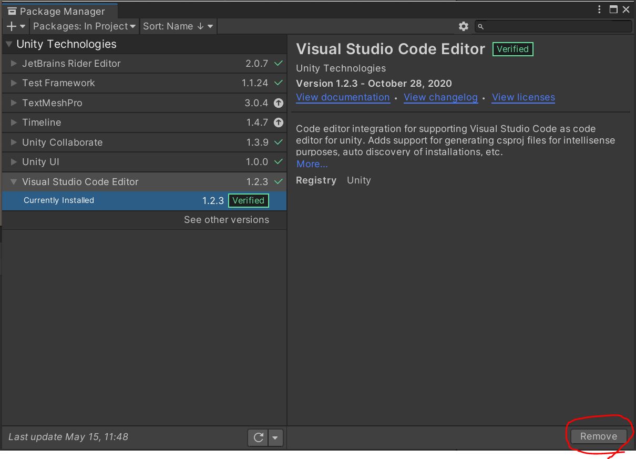Click See other versions
Viewport: 636px width, 459px height.
(x=227, y=220)
